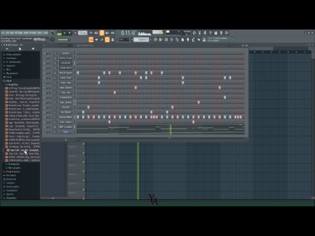Image resolution: width=315 pixels, height=236 pixels.
Task: Toggle typing keyboard to piano button
Action: point(91,39)
